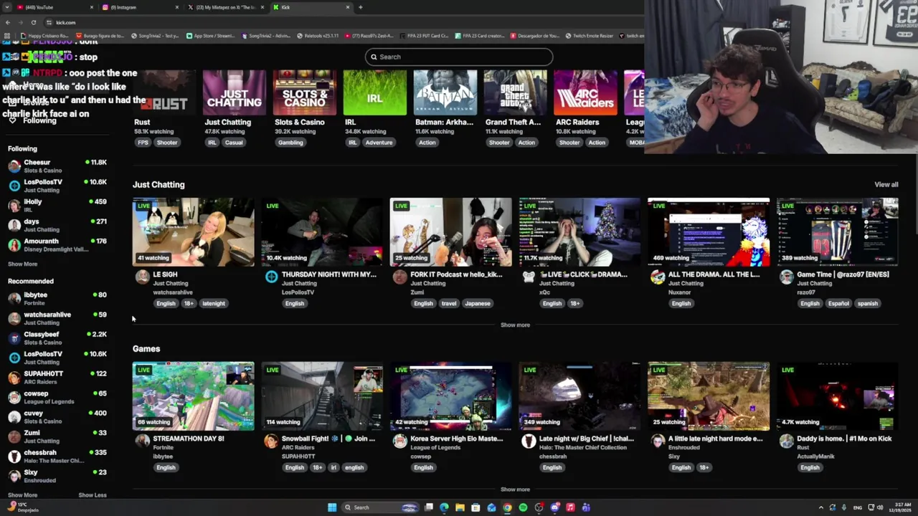Screen dimensions: 918x516
Task: Open the Grand Theft Auto category card
Action: point(515,93)
